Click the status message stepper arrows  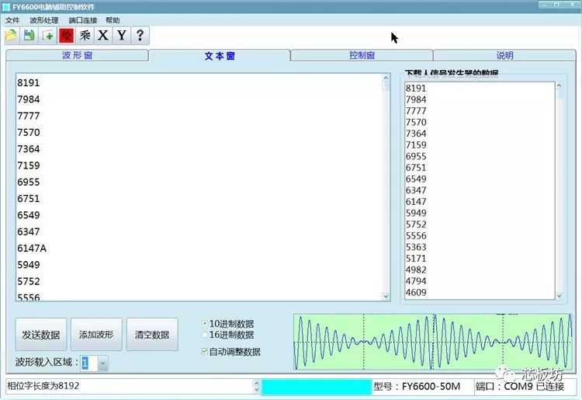click(257, 386)
